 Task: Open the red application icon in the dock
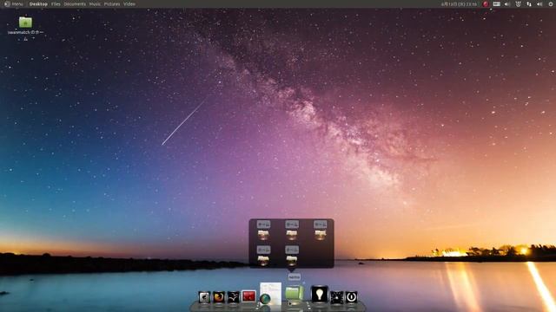click(x=248, y=296)
